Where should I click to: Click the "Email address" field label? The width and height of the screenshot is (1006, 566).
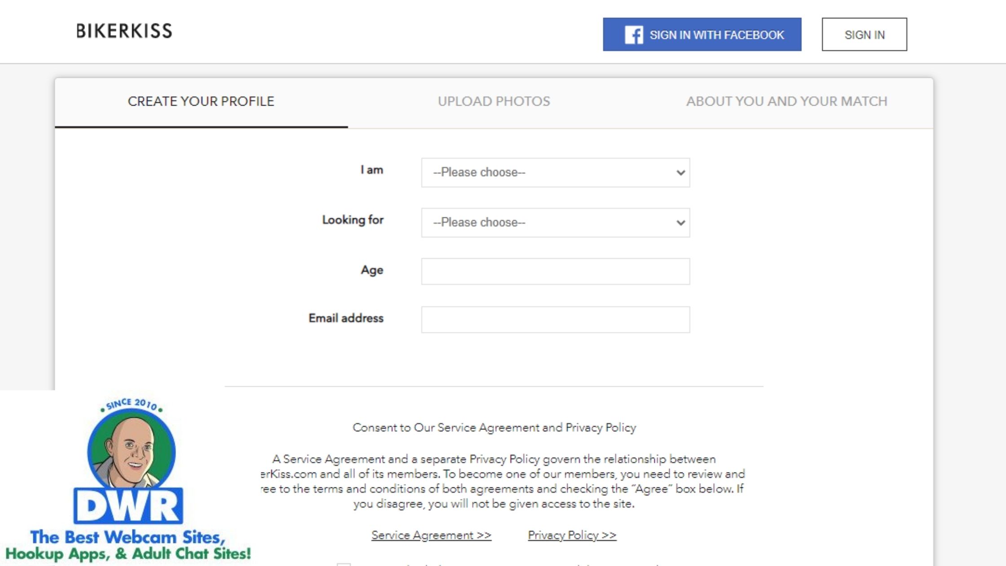click(346, 318)
